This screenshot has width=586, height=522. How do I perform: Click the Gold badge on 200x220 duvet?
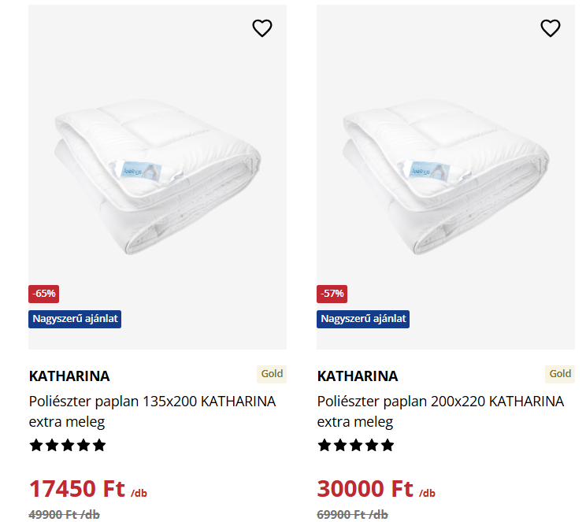560,374
